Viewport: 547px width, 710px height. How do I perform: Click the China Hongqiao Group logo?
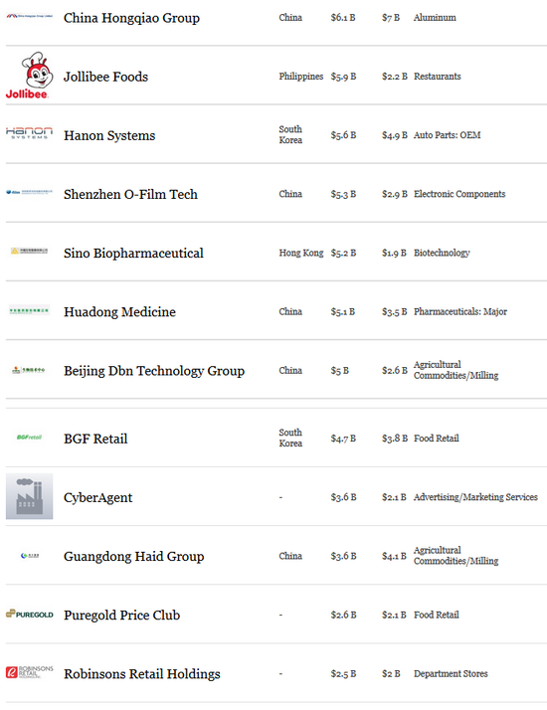pyautogui.click(x=30, y=16)
